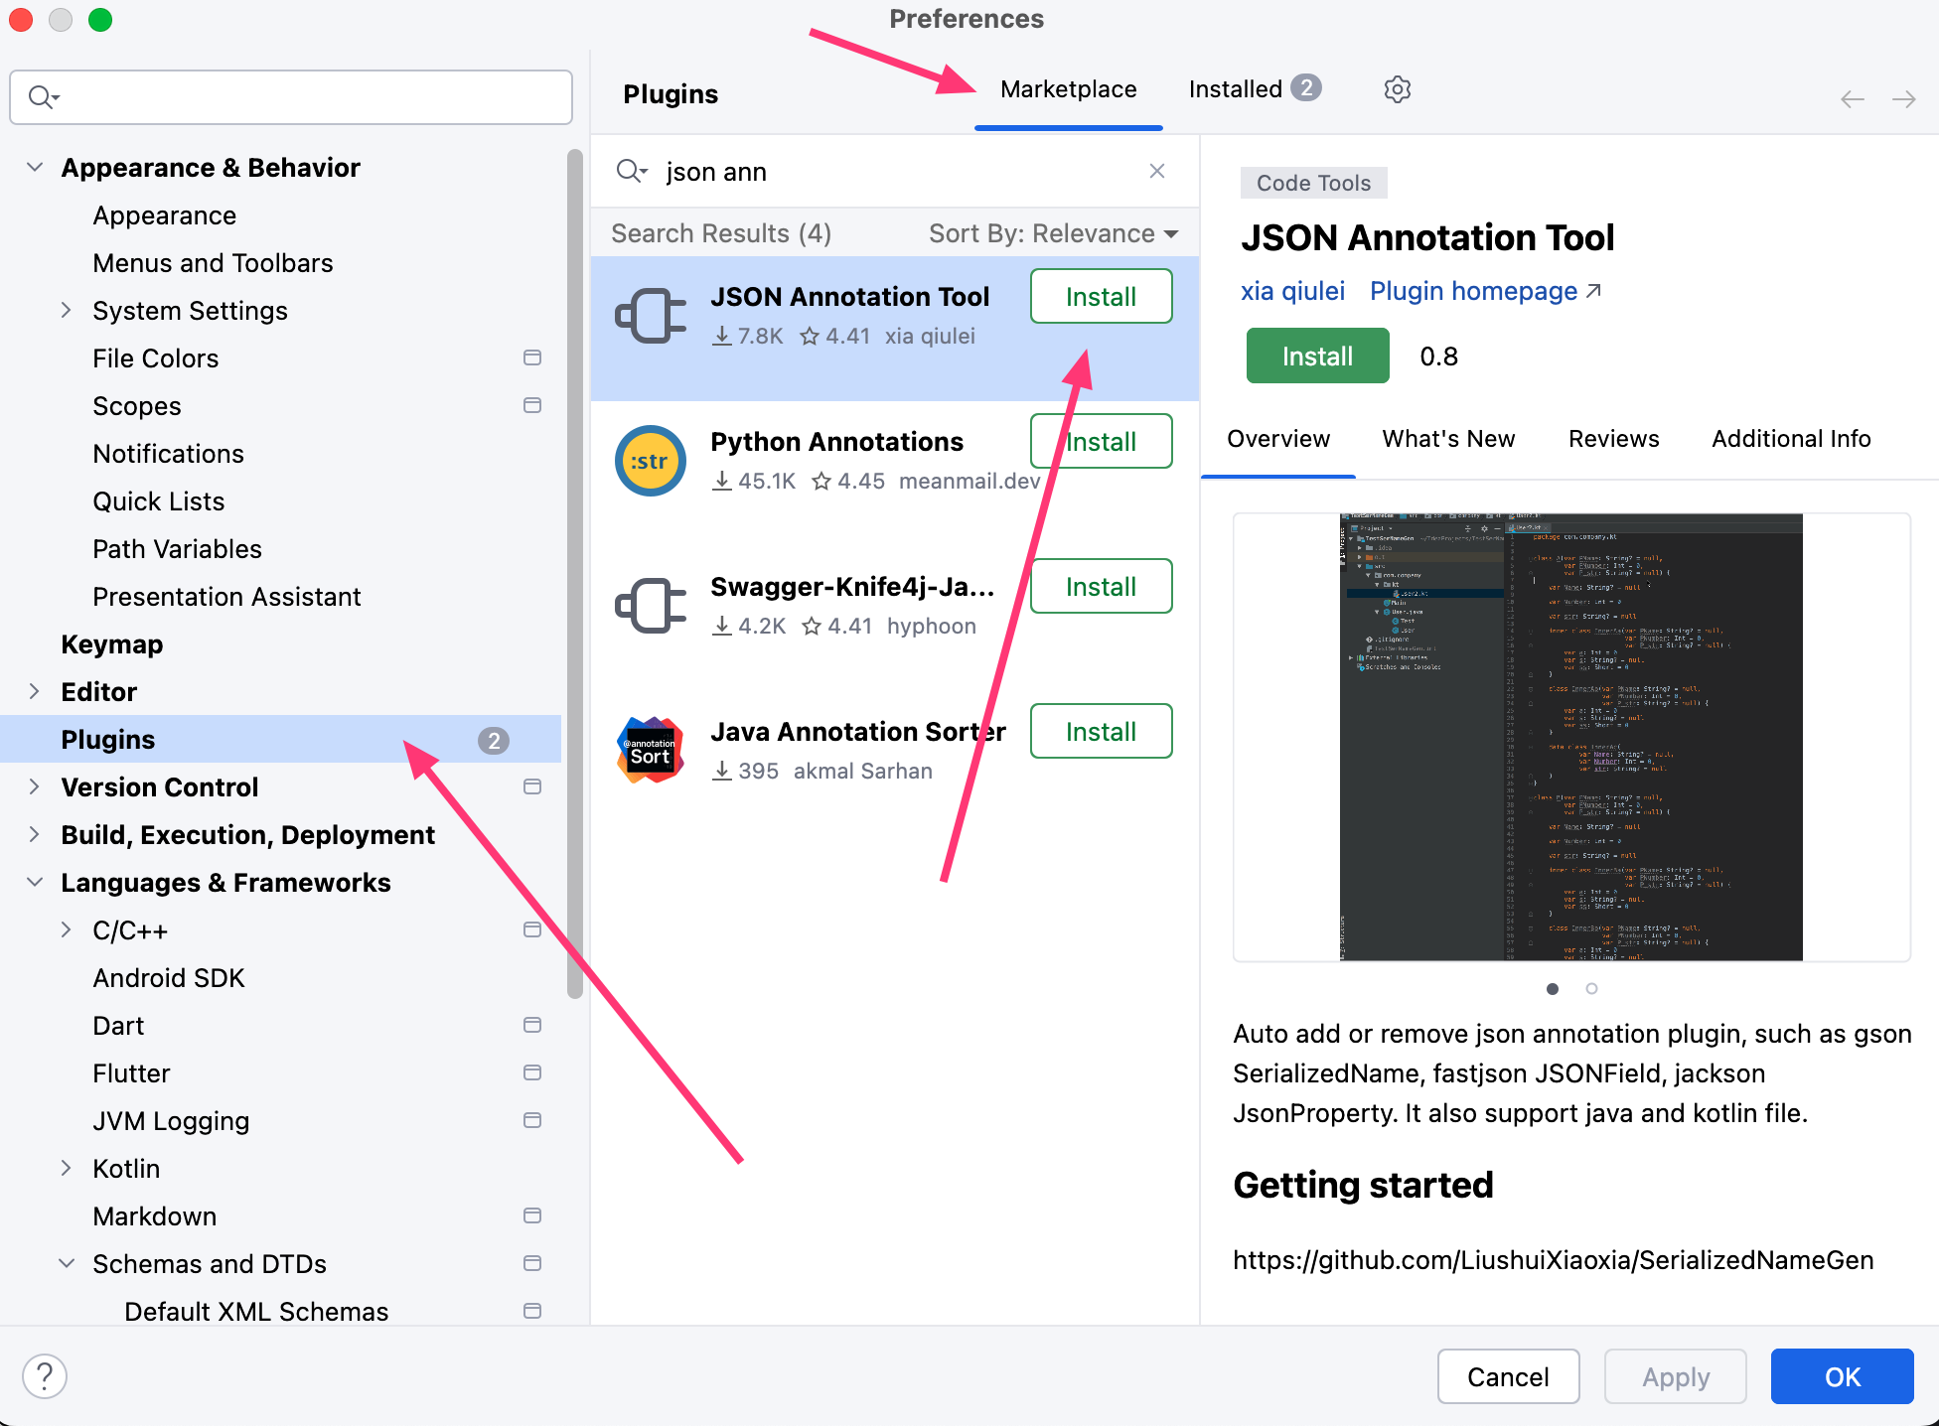Open the Sort By Relevance dropdown

point(1053,233)
